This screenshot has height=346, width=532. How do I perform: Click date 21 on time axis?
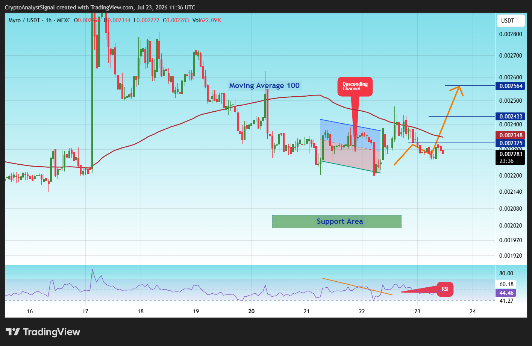coord(307,311)
